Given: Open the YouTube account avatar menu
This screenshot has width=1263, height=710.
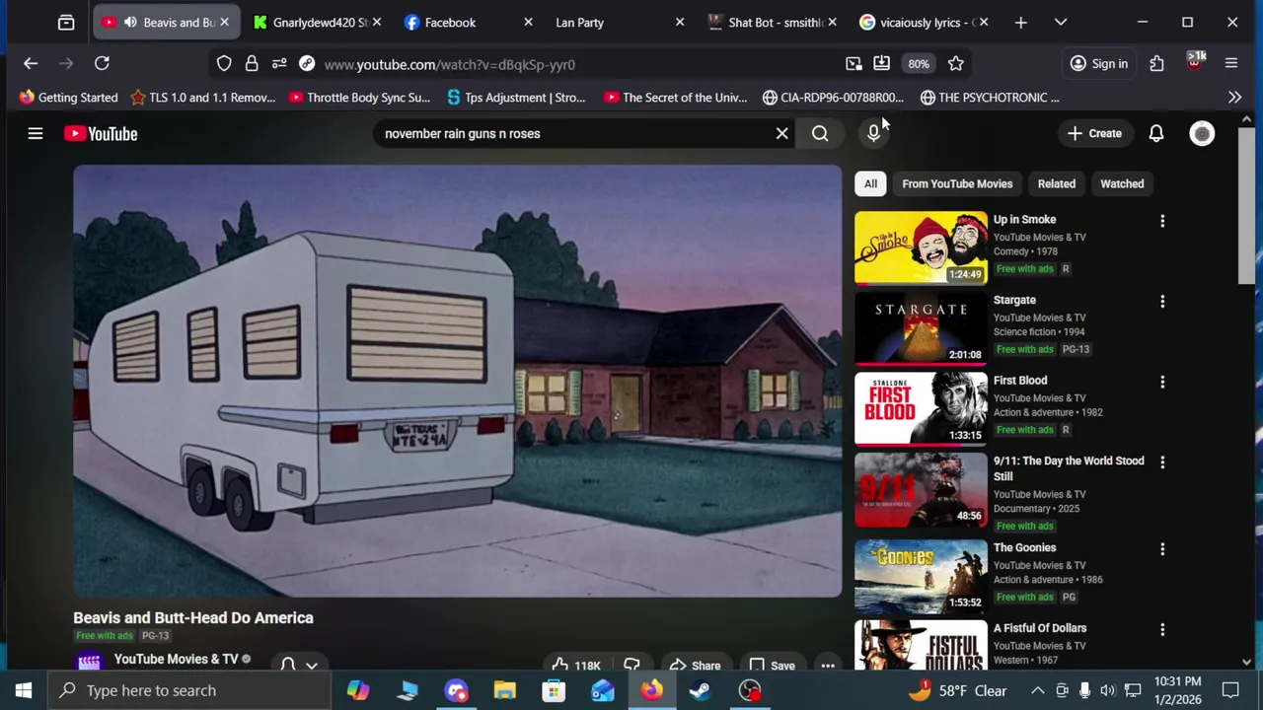Looking at the screenshot, I should [1202, 133].
